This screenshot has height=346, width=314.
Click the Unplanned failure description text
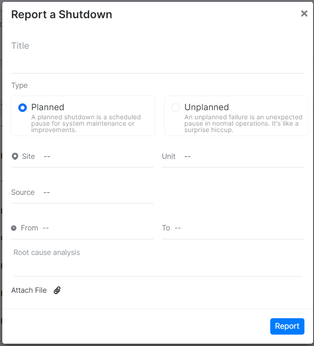(x=243, y=123)
